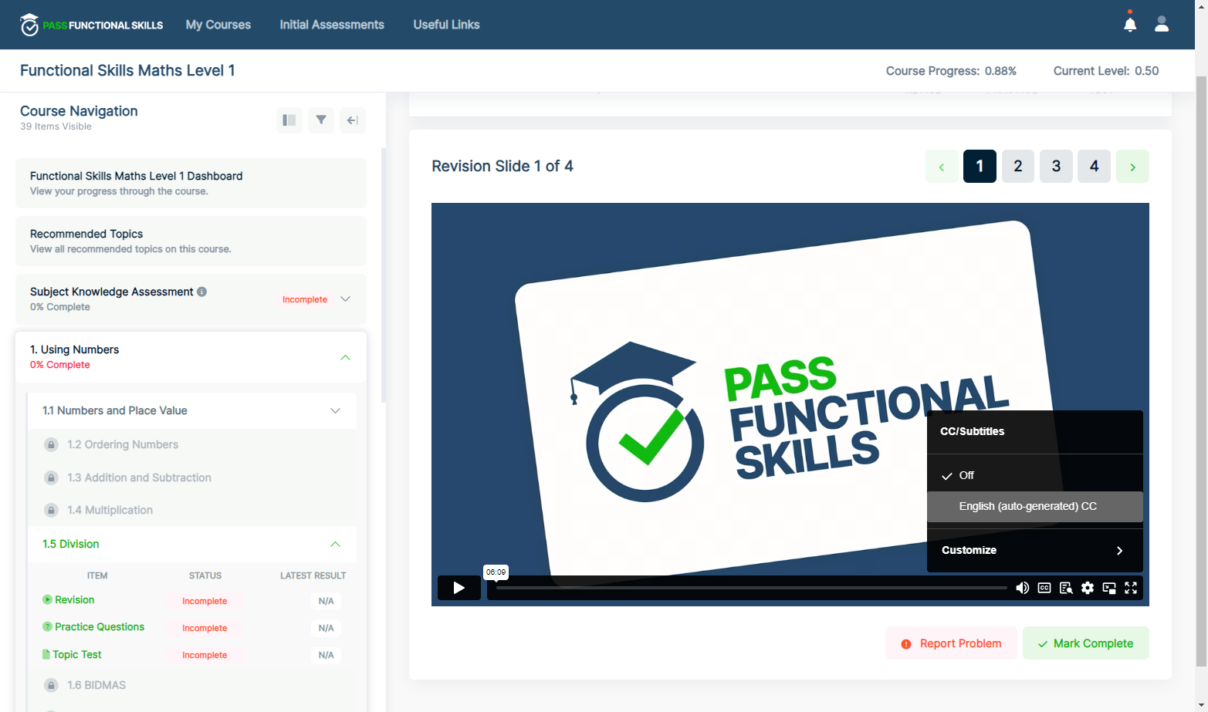Click the N/A latest result for Revision
This screenshot has width=1208, height=712.
click(327, 601)
